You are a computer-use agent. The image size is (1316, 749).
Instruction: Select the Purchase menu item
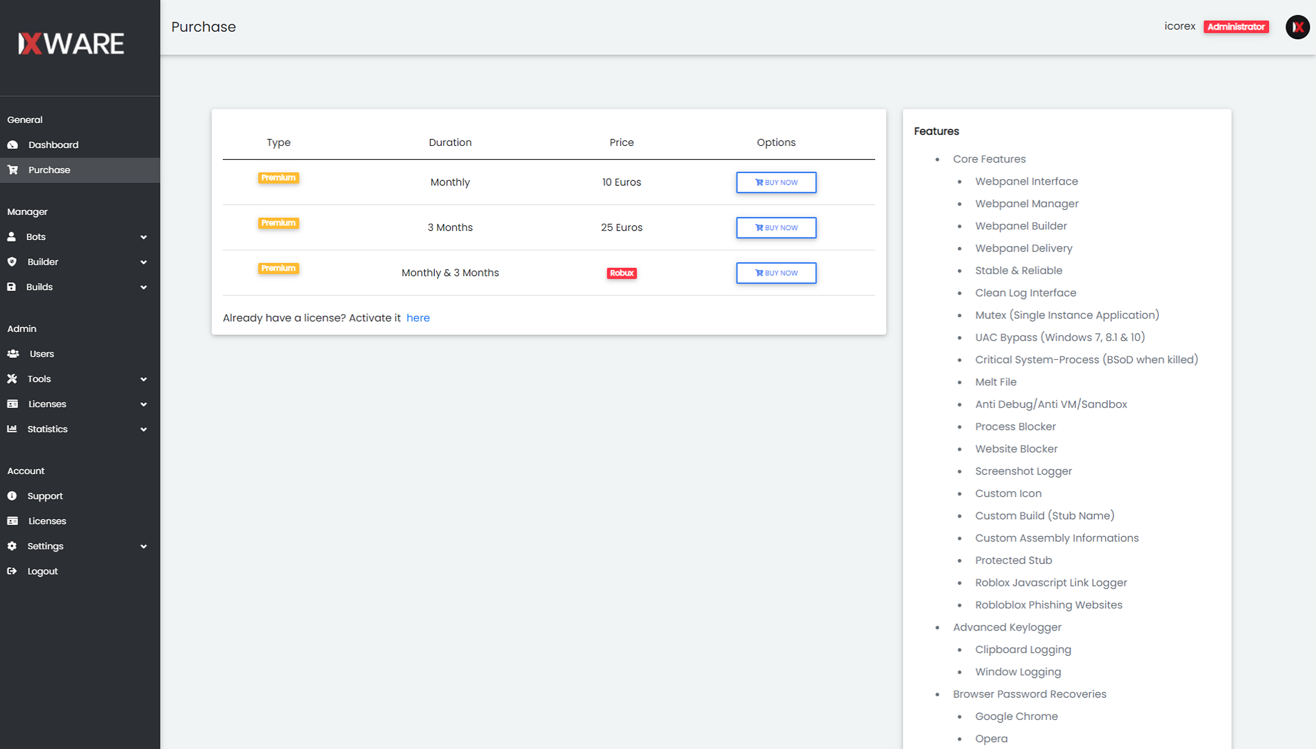(48, 169)
